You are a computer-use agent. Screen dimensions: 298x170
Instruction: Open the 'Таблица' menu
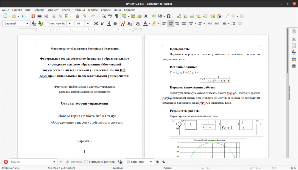coord(79,10)
